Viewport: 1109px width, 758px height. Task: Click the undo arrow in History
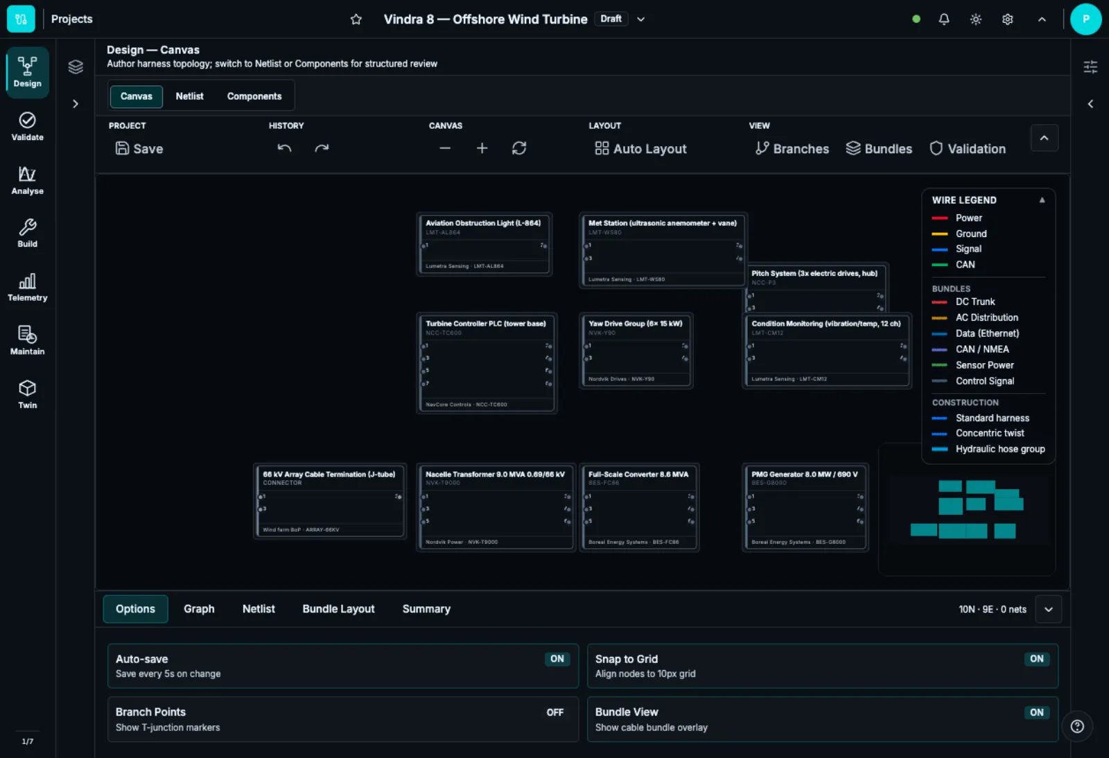[x=284, y=148]
